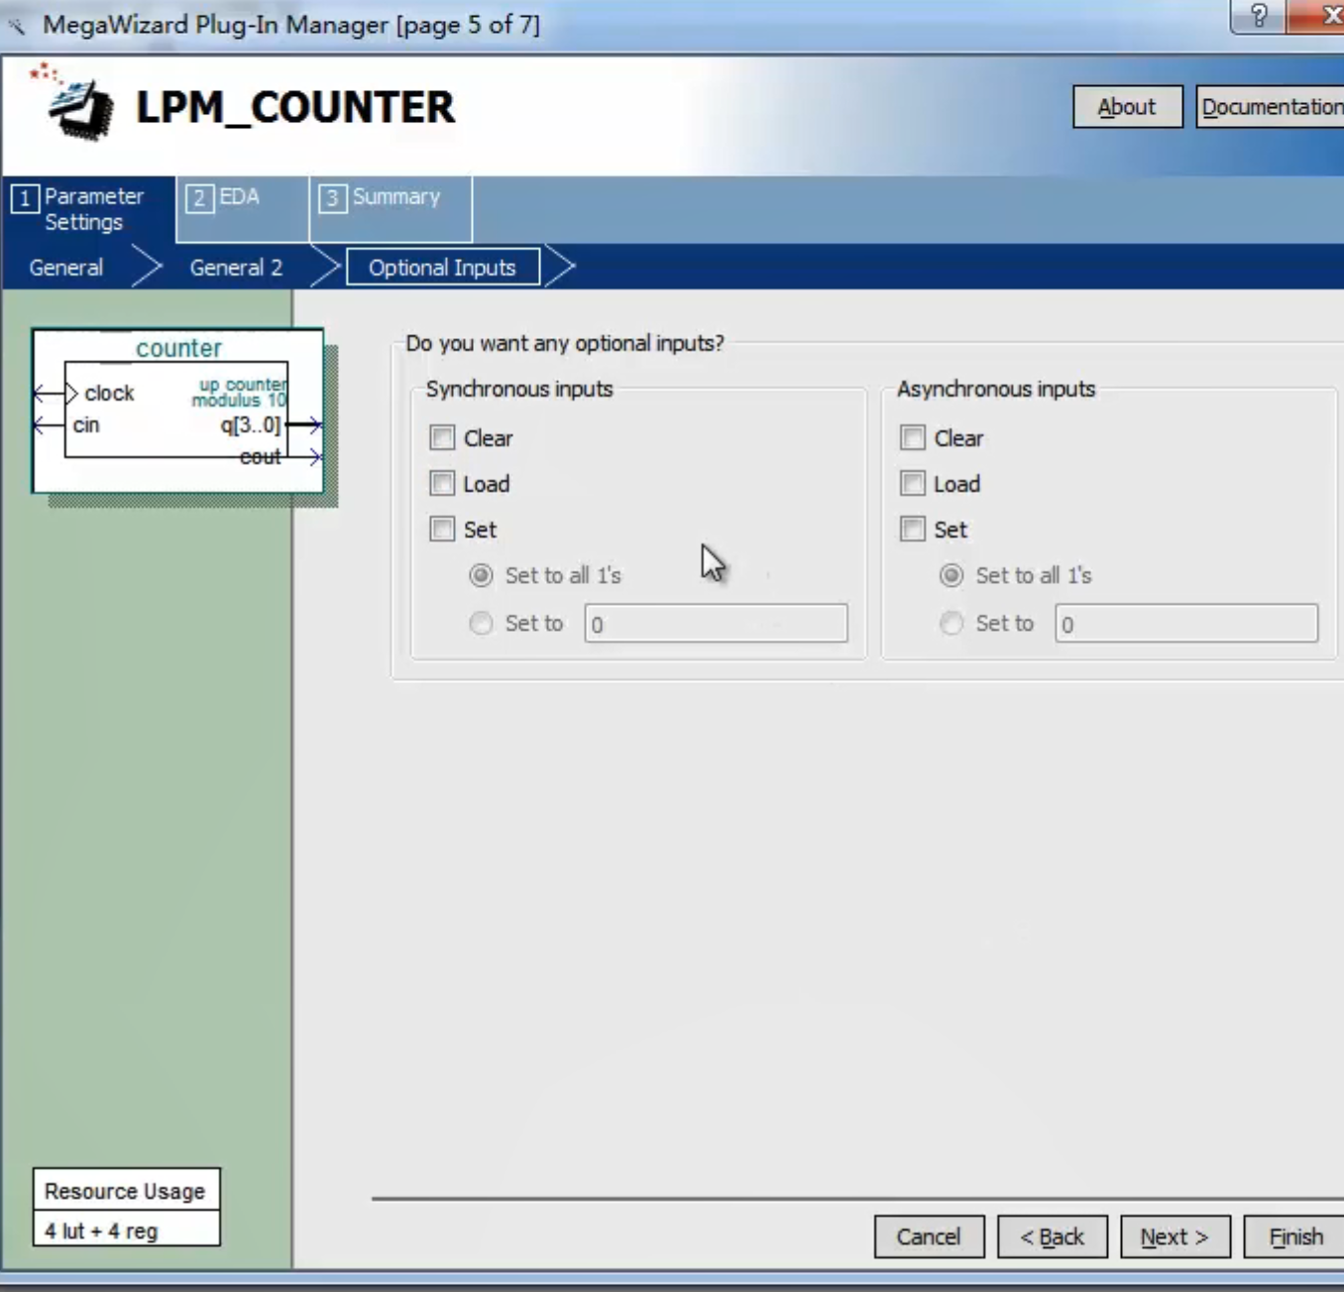Screen dimensions: 1344x1292
Task: Click the Back button
Action: [1053, 1236]
